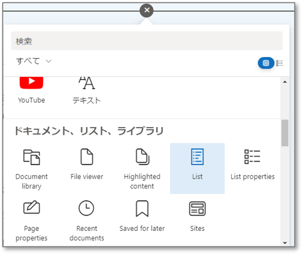Add the YouTube web part
Image resolution: width=302 pixels, height=254 pixels.
click(31, 90)
